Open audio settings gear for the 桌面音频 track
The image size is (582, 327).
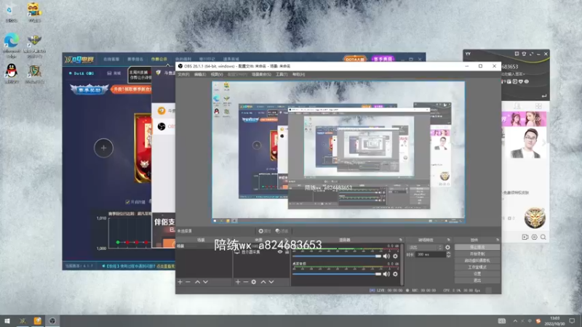[395, 274]
